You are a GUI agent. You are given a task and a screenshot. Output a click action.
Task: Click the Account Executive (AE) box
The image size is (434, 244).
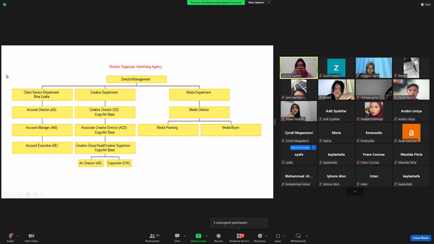42,148
